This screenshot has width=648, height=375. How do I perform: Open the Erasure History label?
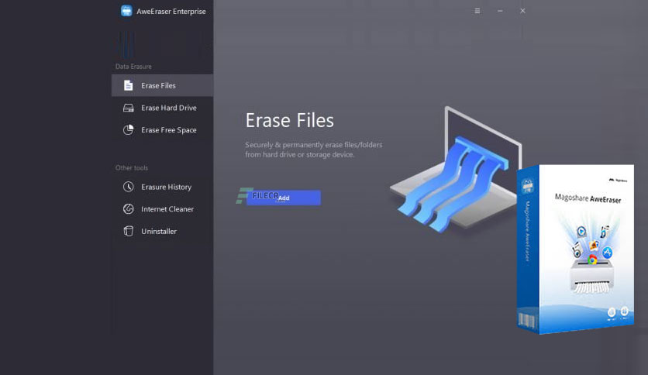166,187
